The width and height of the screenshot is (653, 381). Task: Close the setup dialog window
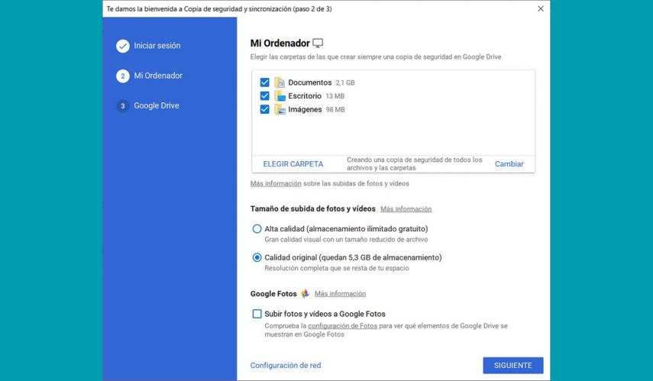541,8
